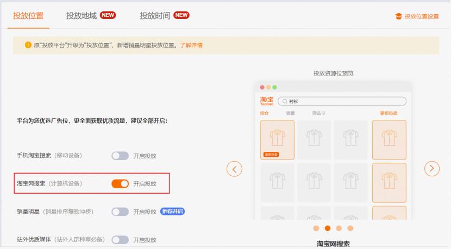
Task: Click the green dot in the preview window
Action: click(x=275, y=87)
